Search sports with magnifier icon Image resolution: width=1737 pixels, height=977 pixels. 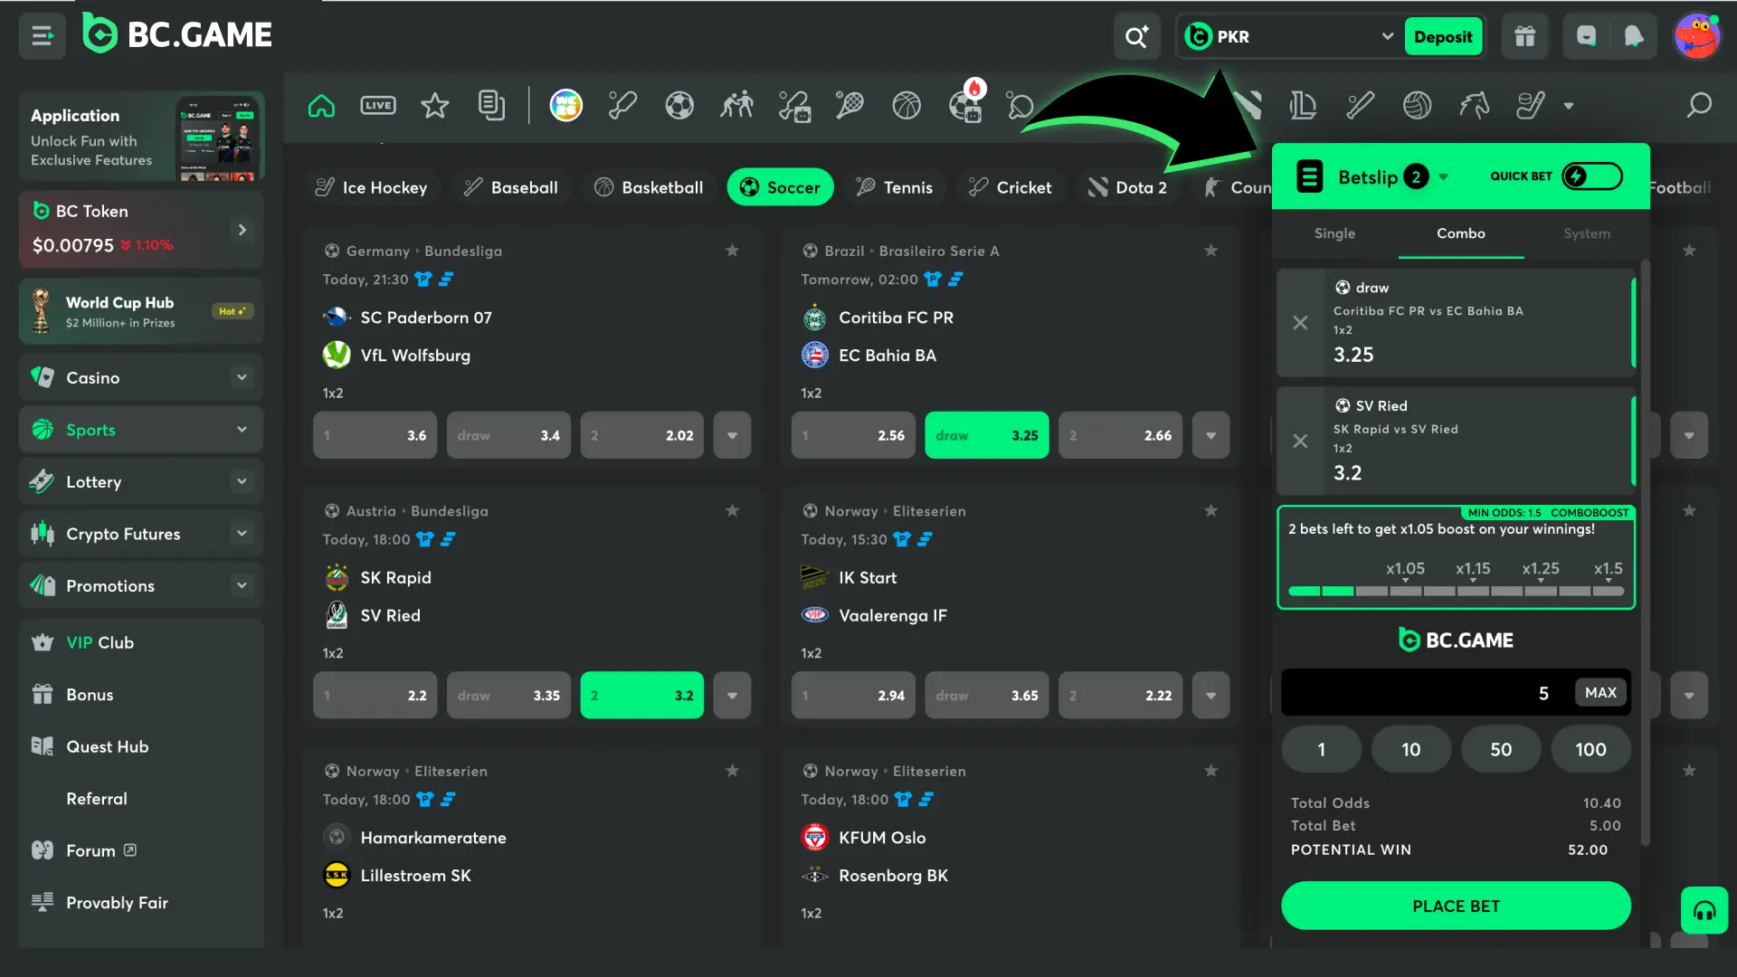(x=1699, y=106)
